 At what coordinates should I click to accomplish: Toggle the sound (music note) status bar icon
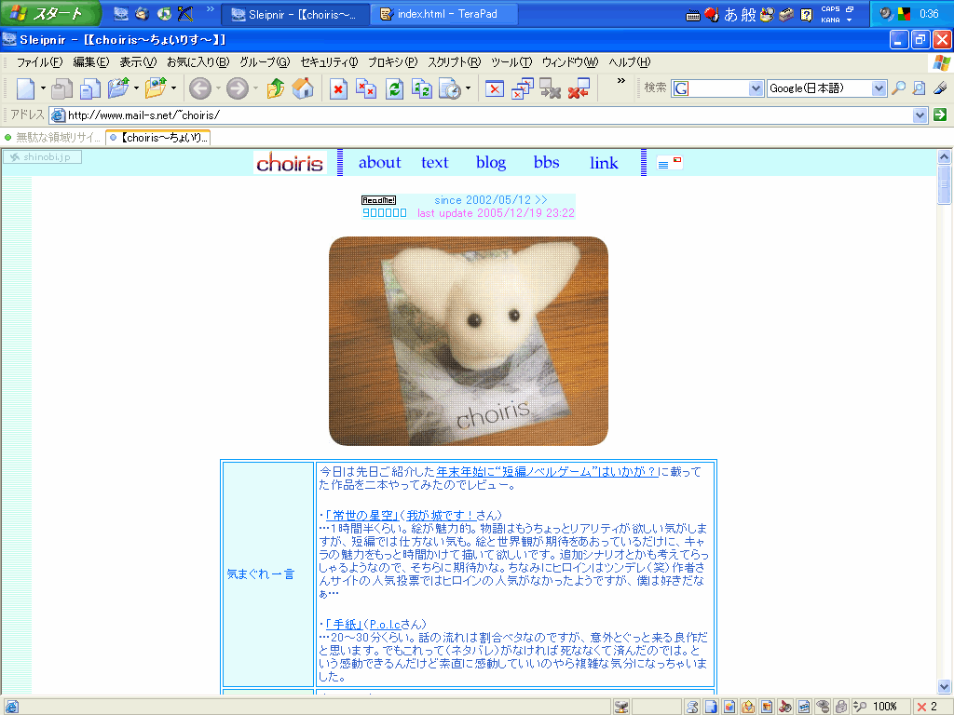pyautogui.click(x=784, y=707)
